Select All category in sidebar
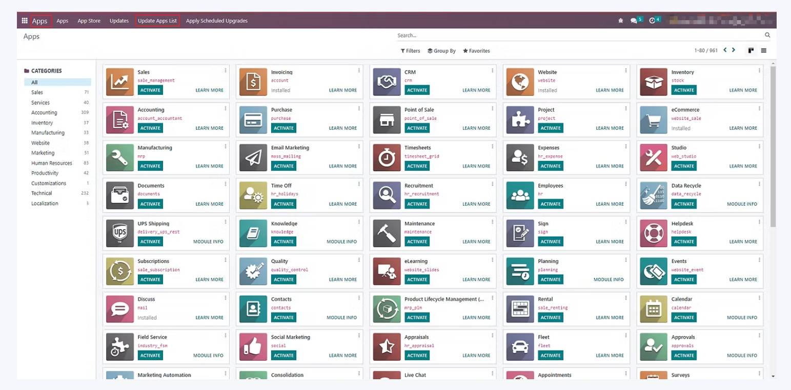This screenshot has width=791, height=390. pos(57,82)
